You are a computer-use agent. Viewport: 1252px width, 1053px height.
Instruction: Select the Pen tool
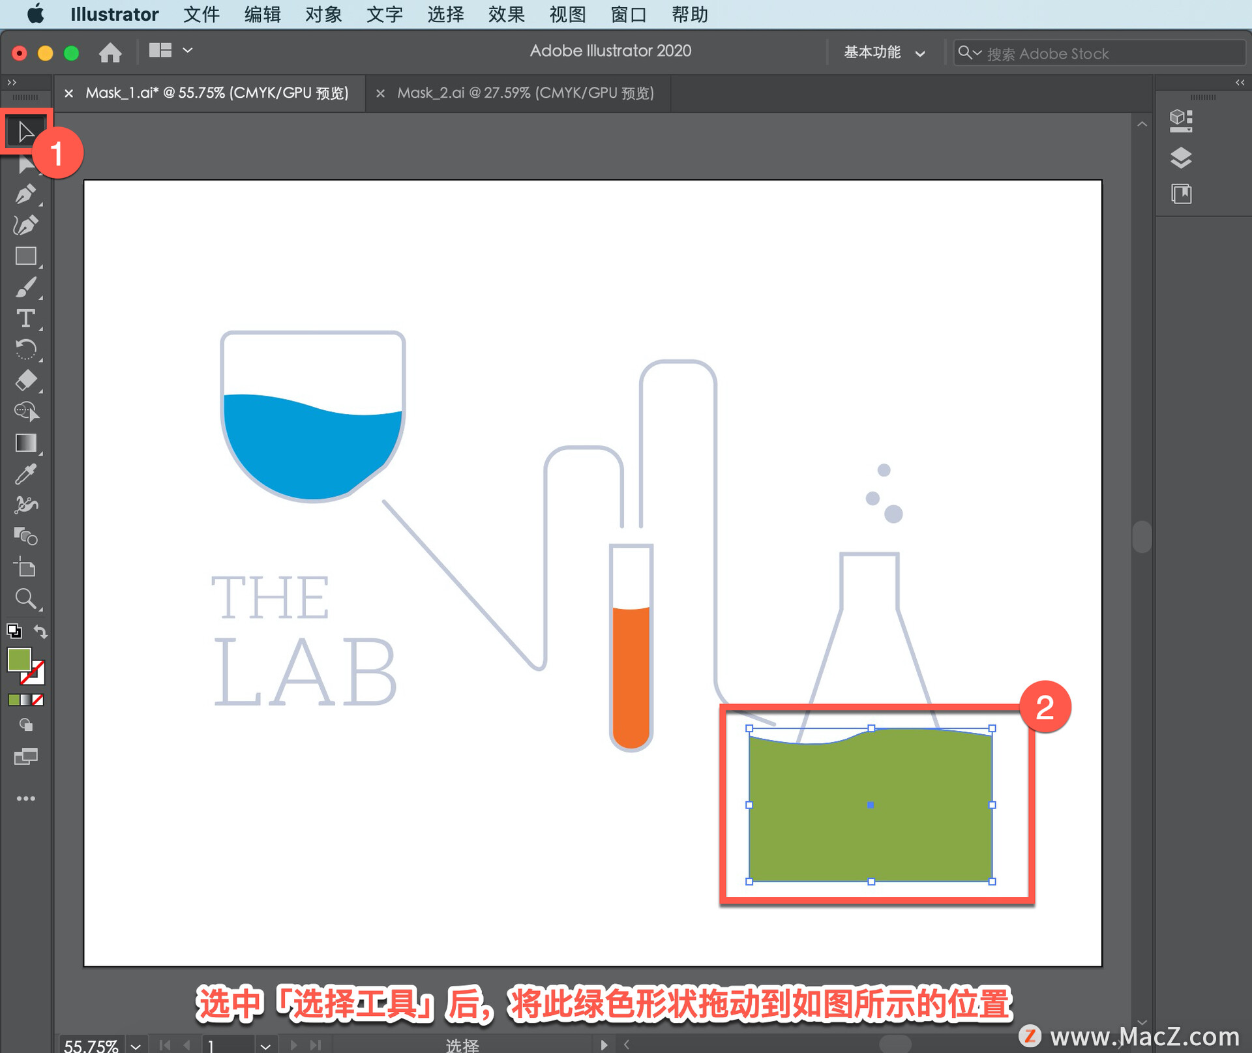coord(25,194)
